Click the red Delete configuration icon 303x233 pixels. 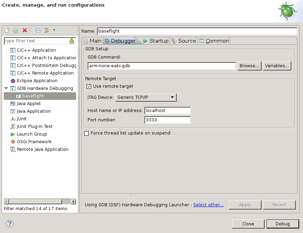(x=25, y=30)
